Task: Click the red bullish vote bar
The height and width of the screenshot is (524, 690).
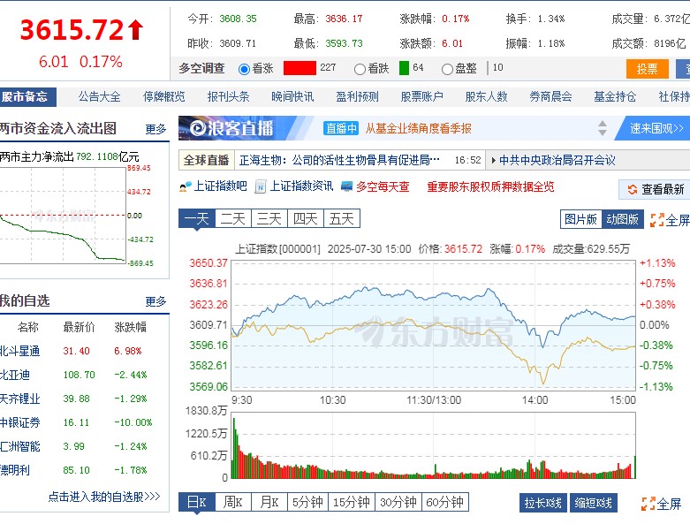Action: [300, 68]
